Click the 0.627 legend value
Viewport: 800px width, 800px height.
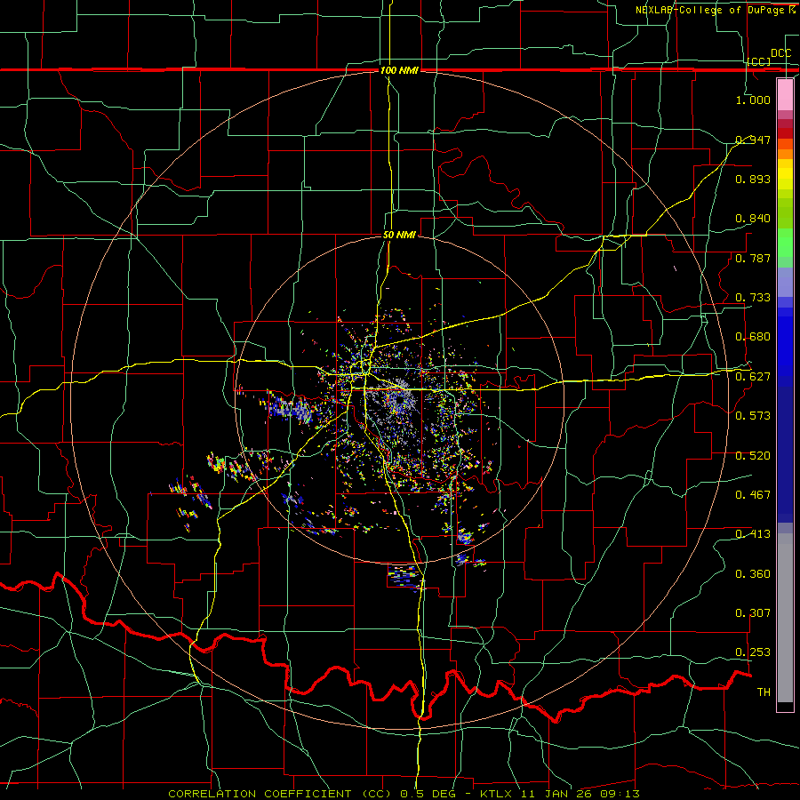(x=753, y=377)
